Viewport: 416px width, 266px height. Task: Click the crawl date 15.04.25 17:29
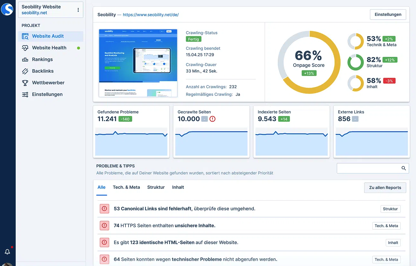pos(200,55)
